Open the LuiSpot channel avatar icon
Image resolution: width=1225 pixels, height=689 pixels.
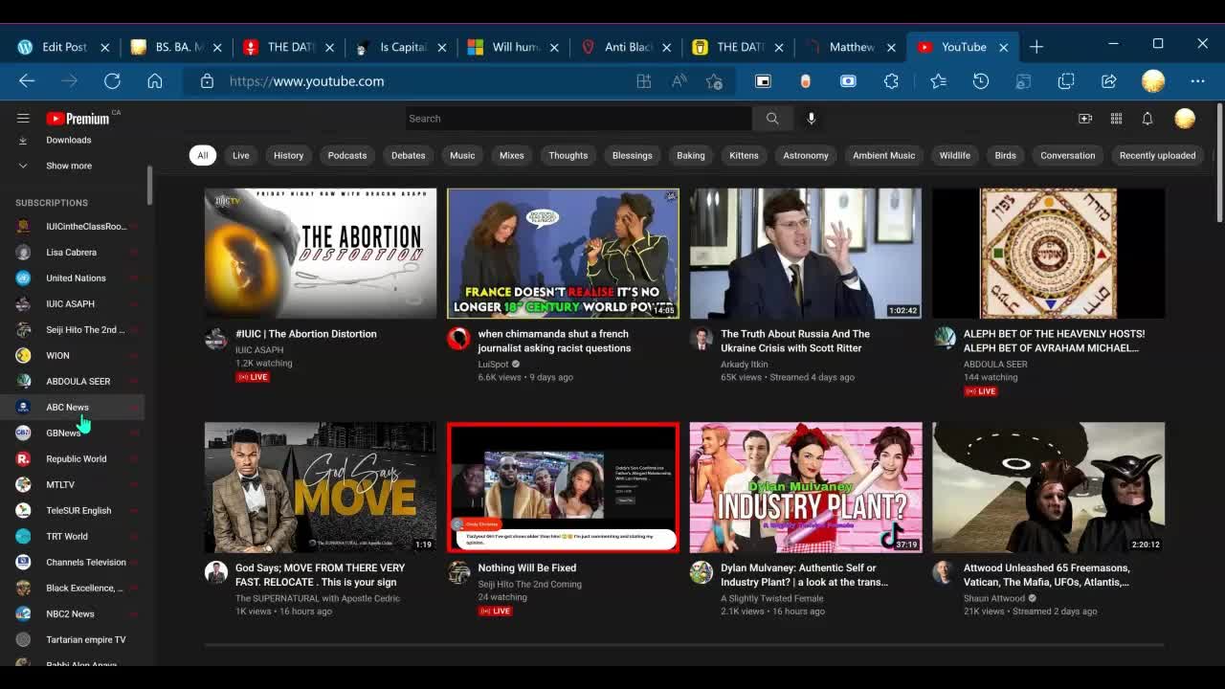click(x=459, y=339)
